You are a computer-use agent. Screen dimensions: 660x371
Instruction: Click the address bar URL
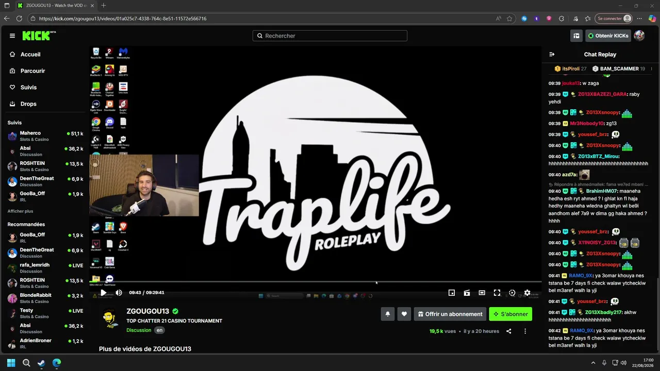click(x=123, y=19)
